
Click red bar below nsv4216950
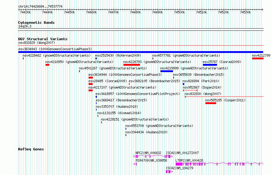pyautogui.click(x=47, y=65)
